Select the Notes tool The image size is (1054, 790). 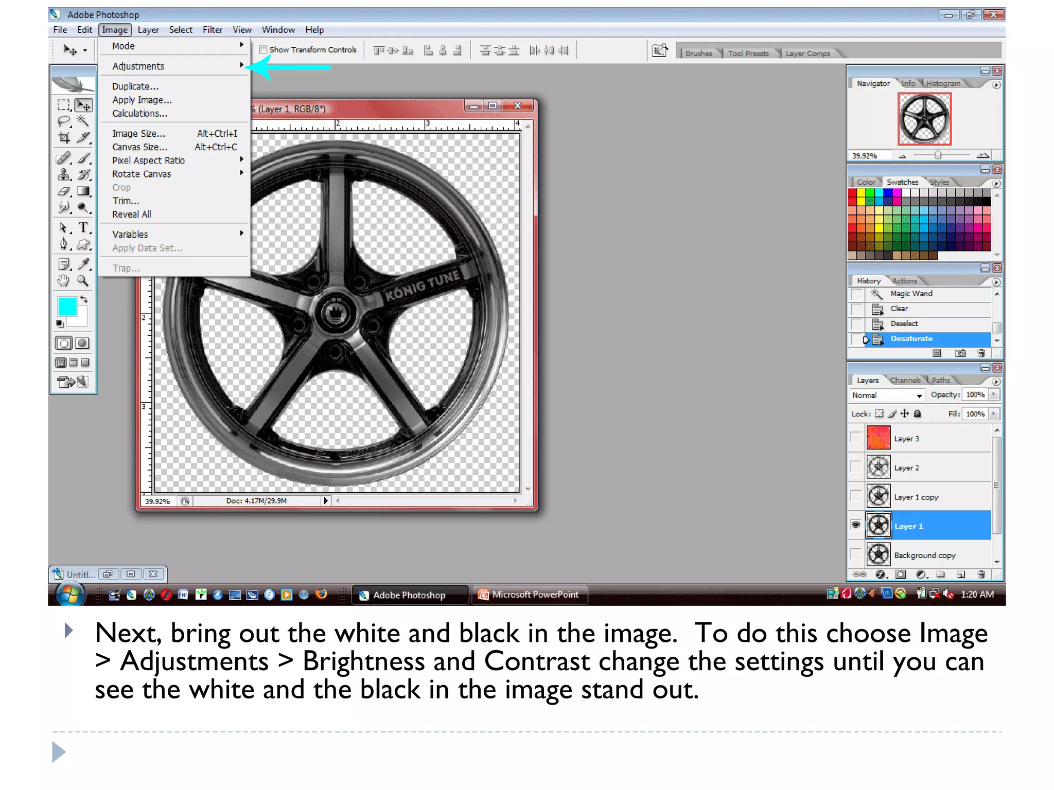[64, 264]
